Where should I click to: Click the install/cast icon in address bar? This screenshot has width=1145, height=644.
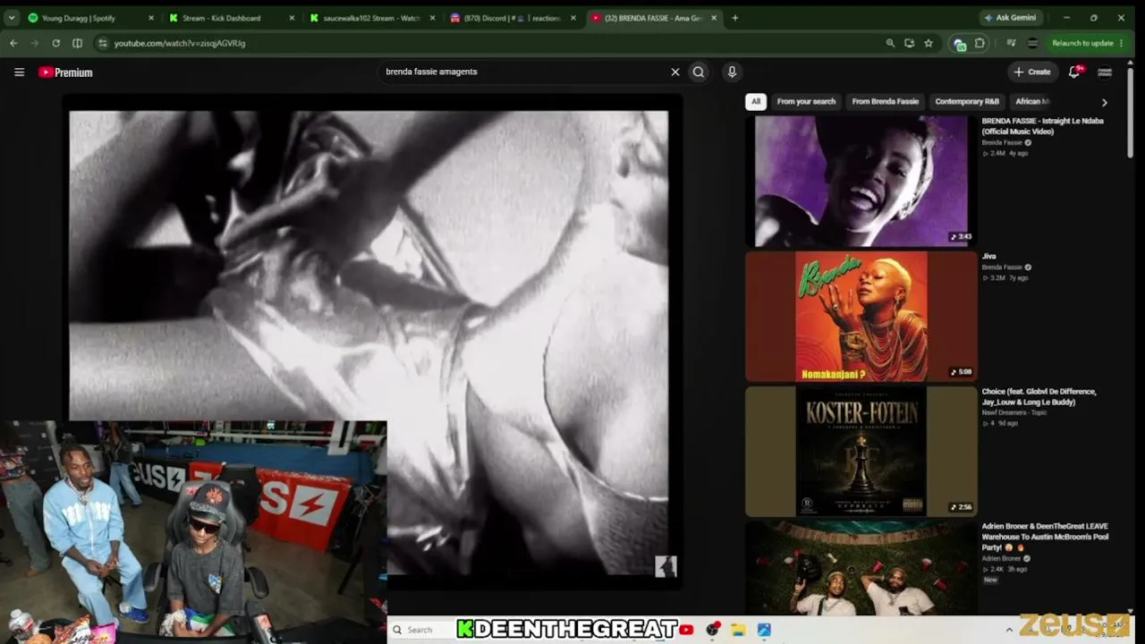point(909,43)
